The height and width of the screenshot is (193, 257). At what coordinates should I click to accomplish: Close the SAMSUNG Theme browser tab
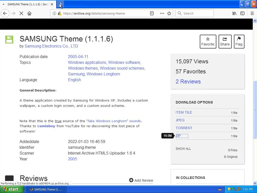pos(52,4)
